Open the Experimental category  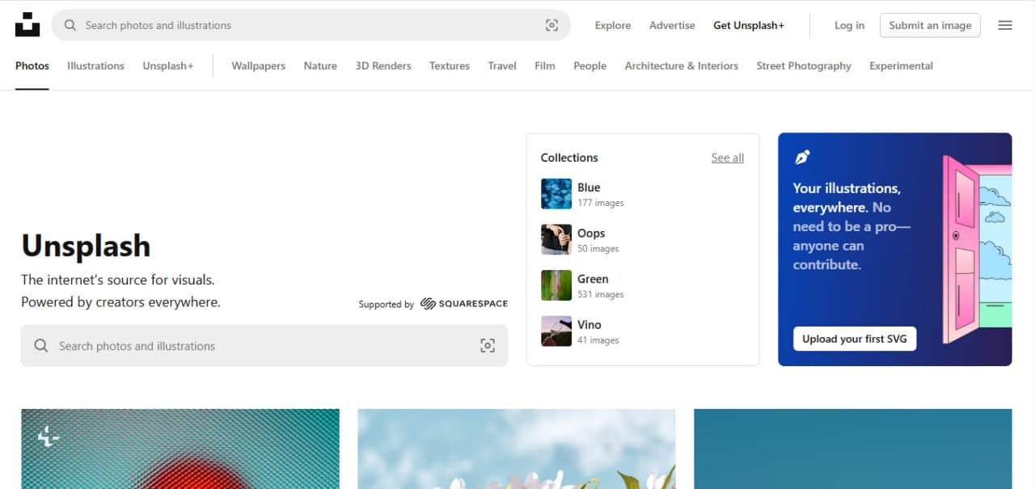pos(901,65)
